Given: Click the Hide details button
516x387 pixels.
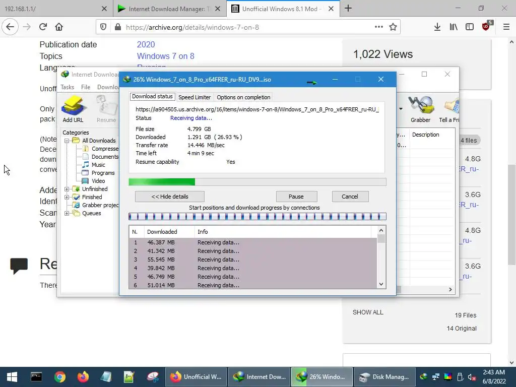Looking at the screenshot, I should (x=170, y=197).
